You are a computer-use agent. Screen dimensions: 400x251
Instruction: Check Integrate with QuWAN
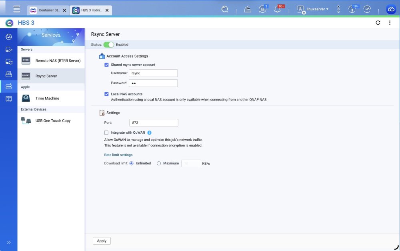(106, 132)
